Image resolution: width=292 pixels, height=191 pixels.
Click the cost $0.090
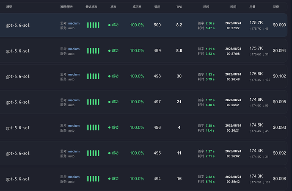[x=279, y=25]
